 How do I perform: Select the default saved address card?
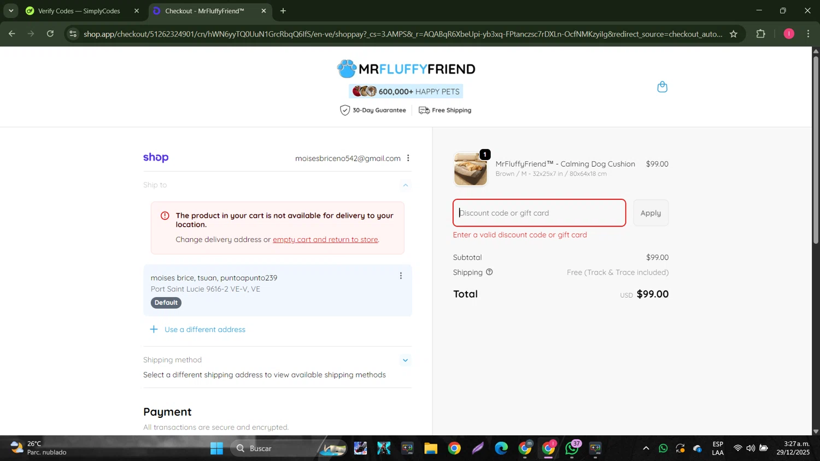pos(277,290)
